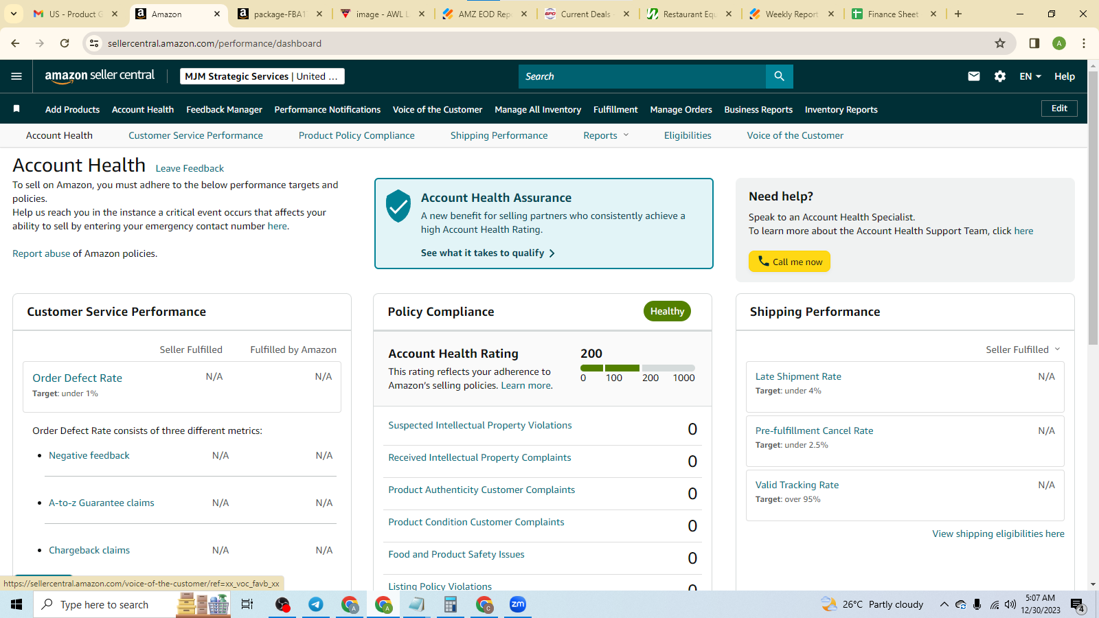
Task: Click the Account Health Rating progress bar
Action: (637, 368)
